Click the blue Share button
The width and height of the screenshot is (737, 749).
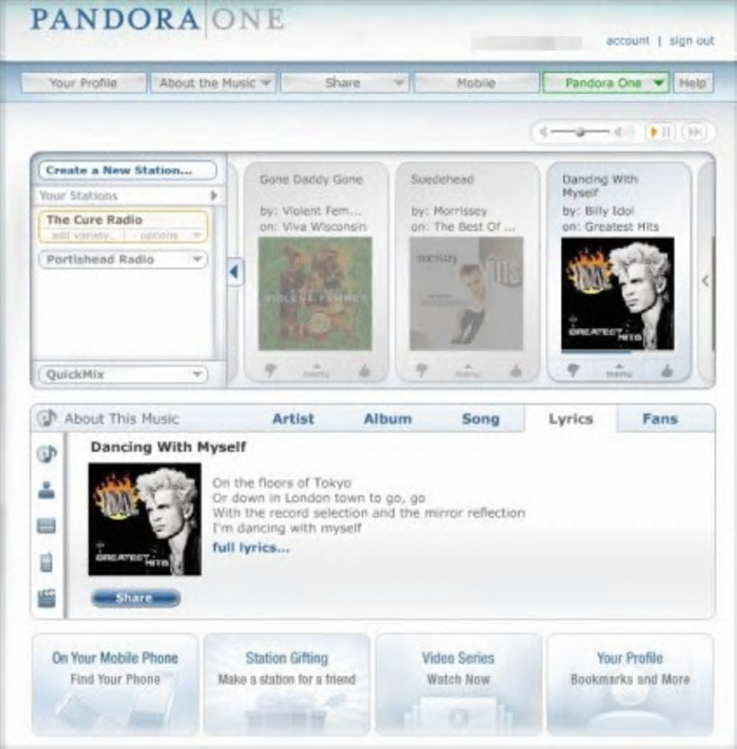(x=136, y=598)
